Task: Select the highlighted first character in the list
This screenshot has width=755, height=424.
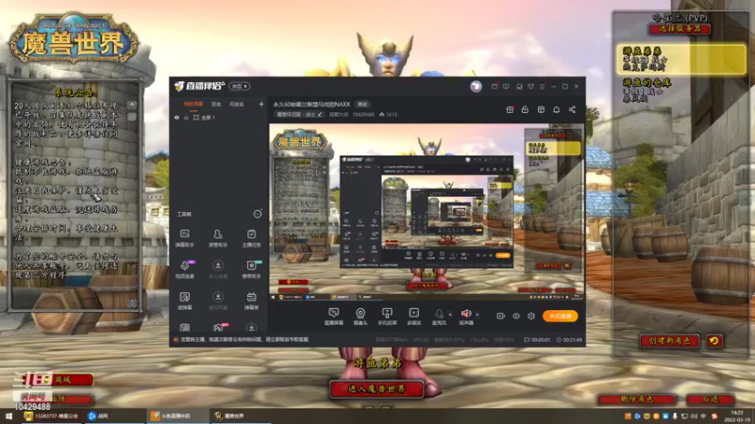Action: point(681,59)
